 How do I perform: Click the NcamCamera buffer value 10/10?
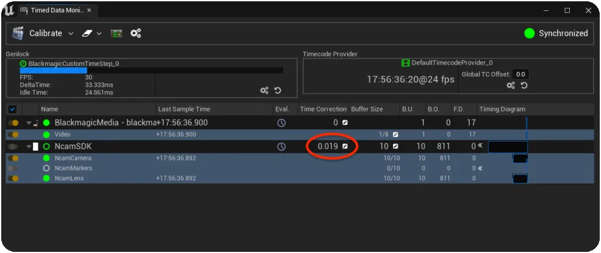(x=392, y=158)
